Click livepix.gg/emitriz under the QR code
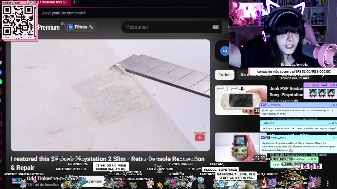The image size is (337, 189). click(x=18, y=38)
